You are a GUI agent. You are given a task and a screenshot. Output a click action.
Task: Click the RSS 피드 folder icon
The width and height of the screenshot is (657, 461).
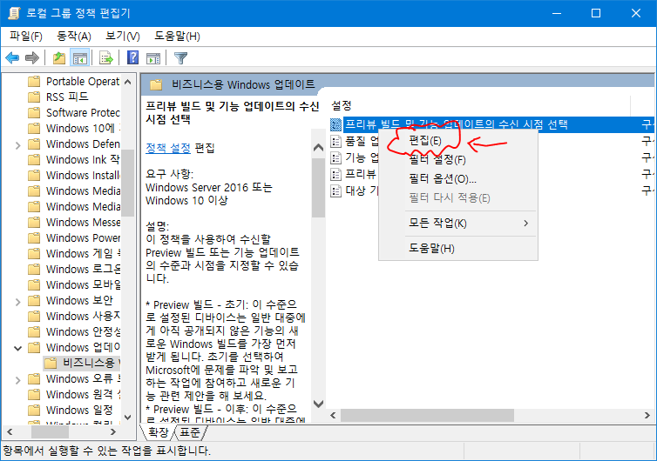(x=34, y=97)
